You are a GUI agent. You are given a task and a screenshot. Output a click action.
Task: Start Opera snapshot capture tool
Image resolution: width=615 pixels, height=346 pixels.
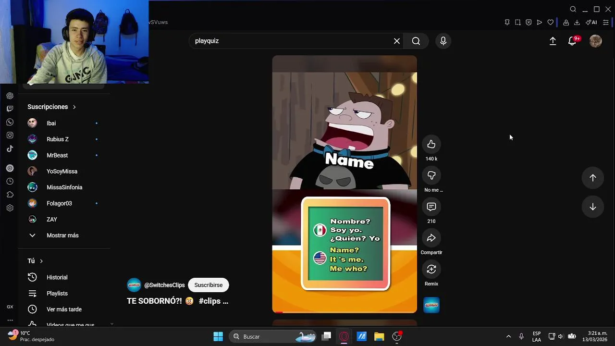pos(518,23)
